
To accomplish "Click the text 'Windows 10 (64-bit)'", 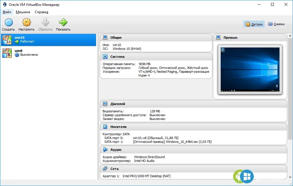I will [x=127, y=49].
